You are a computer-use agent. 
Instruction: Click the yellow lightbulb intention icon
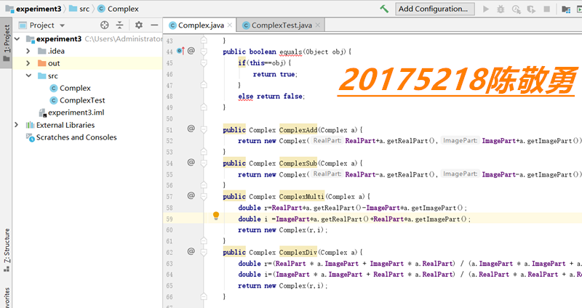tap(216, 216)
